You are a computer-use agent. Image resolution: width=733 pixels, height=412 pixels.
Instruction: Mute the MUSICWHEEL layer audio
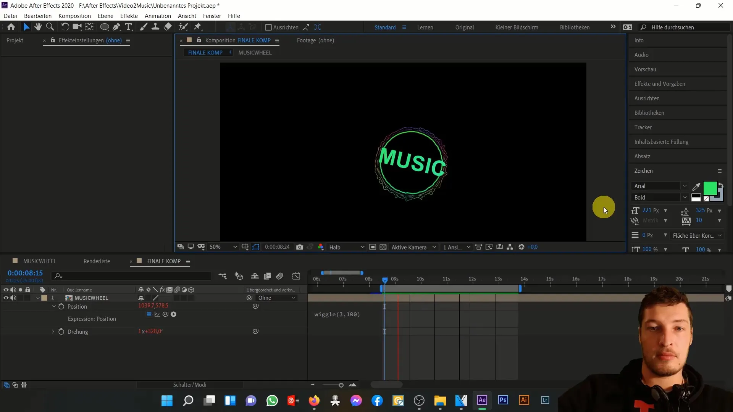click(13, 298)
